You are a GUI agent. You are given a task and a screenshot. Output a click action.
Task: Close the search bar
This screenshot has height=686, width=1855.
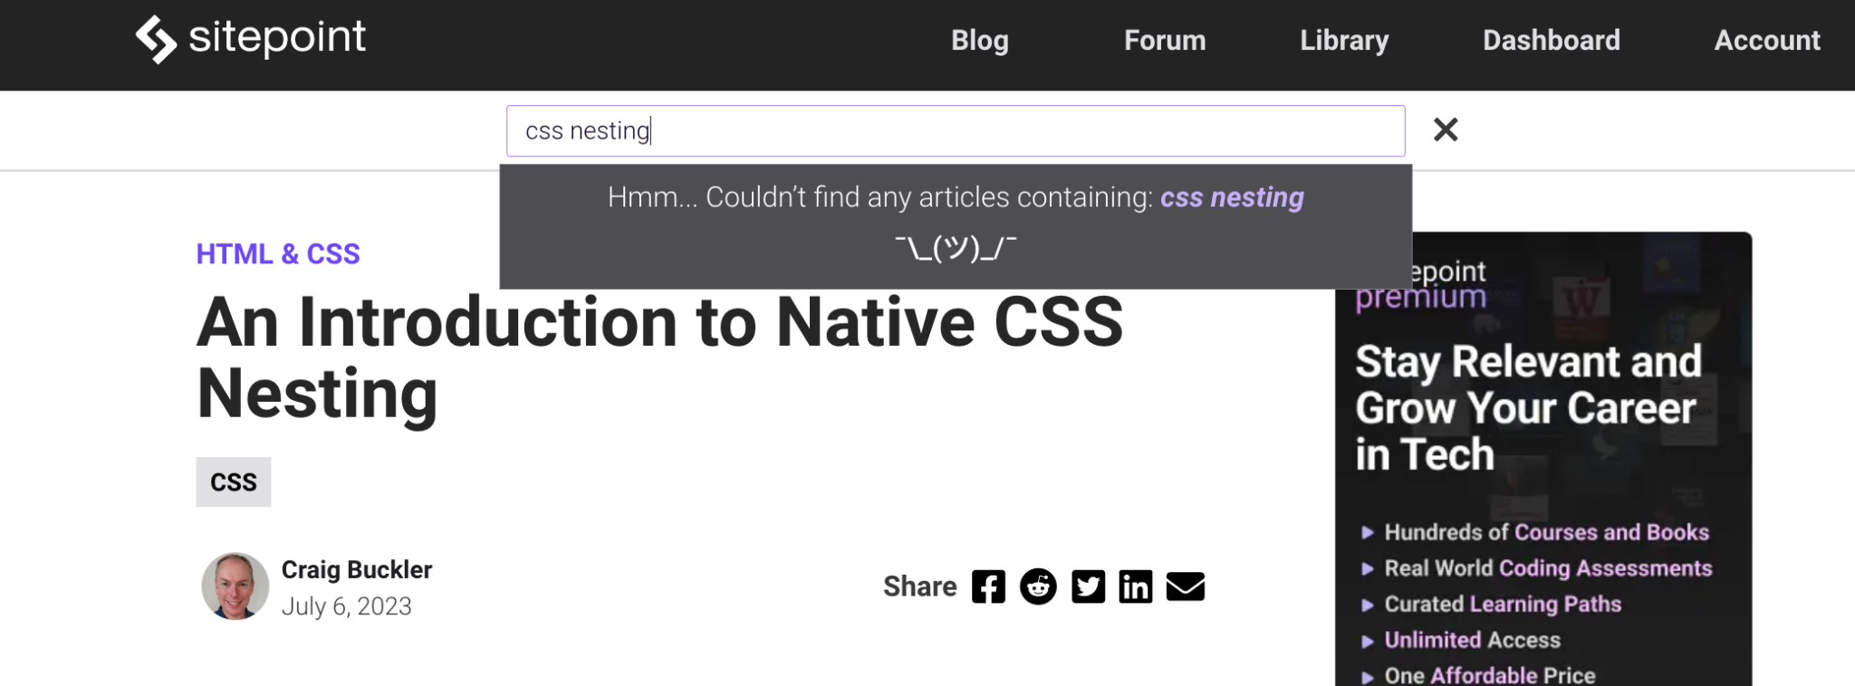pos(1446,130)
